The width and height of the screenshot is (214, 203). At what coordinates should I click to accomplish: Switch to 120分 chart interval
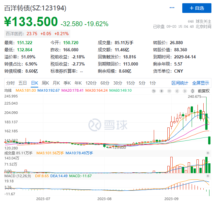click(x=91, y=83)
